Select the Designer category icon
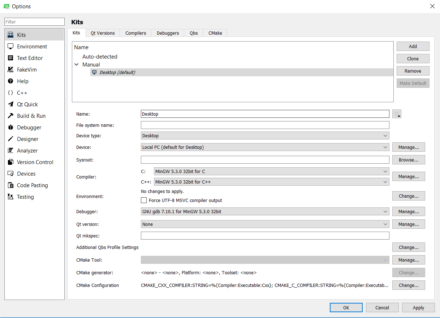 click(10, 139)
